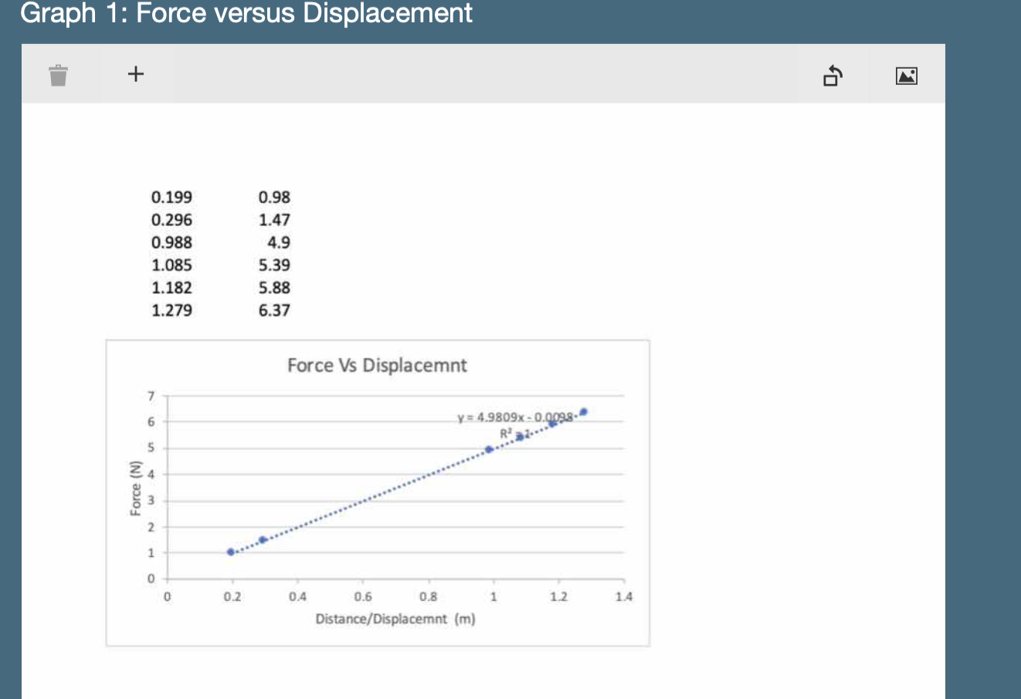Click the R² = 1 label
Viewport: 1021px width, 699px height.
[514, 433]
